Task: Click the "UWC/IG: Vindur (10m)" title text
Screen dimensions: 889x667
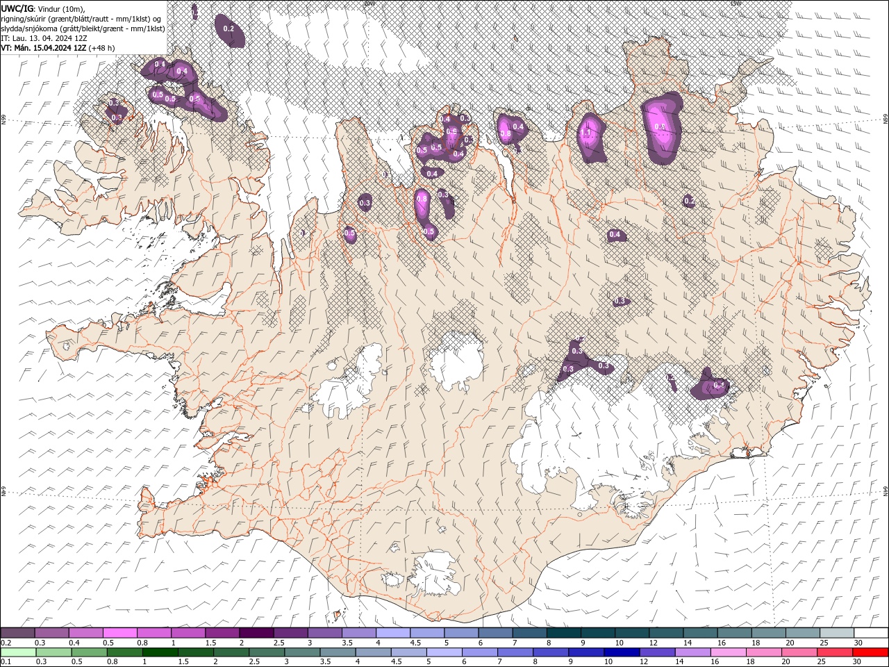Action: tap(42, 8)
